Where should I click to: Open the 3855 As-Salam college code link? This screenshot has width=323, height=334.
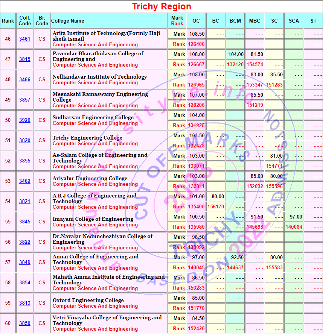point(25,161)
